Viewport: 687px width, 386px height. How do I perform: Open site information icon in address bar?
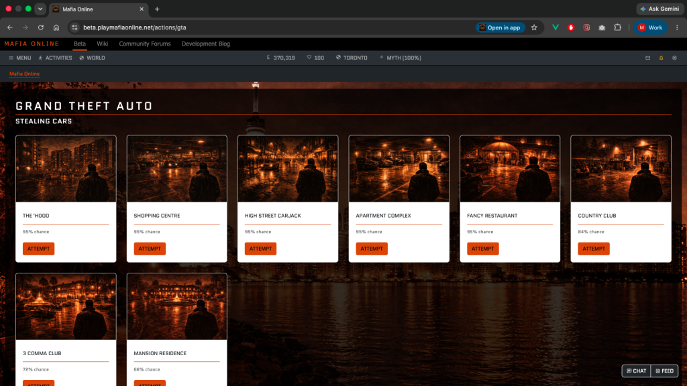(75, 27)
